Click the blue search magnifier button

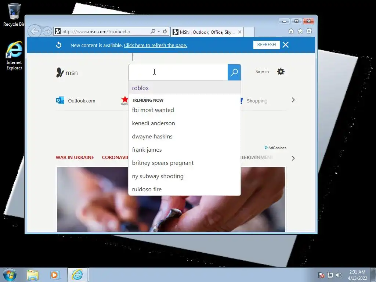click(x=234, y=72)
